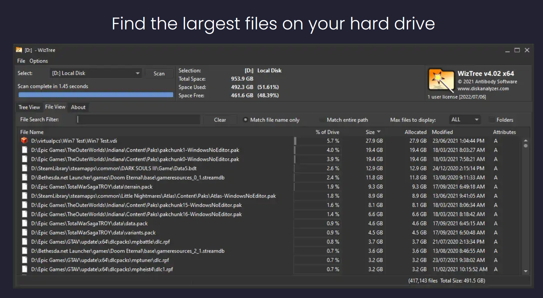Open Max files to display dropdown

(465, 120)
